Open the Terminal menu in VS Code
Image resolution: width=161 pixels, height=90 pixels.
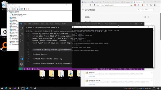pos(58,24)
